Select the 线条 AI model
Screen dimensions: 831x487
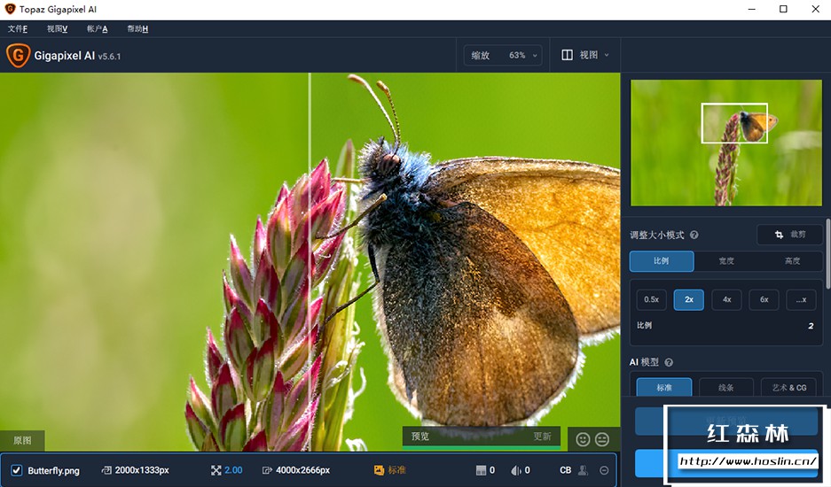click(x=726, y=387)
